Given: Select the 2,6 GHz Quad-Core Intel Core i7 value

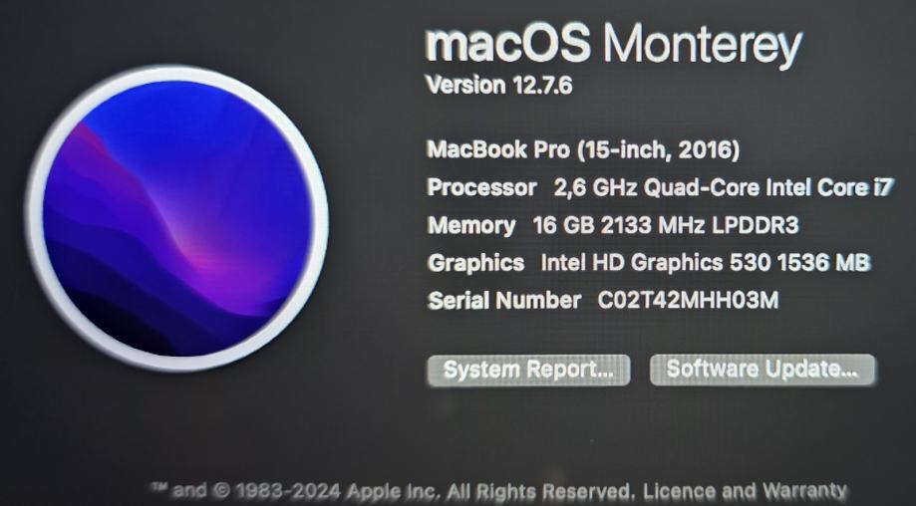Looking at the screenshot, I should tap(724, 187).
